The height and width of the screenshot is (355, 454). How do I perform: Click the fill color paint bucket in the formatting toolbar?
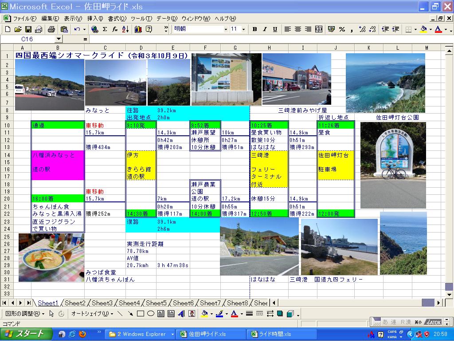pos(423,29)
